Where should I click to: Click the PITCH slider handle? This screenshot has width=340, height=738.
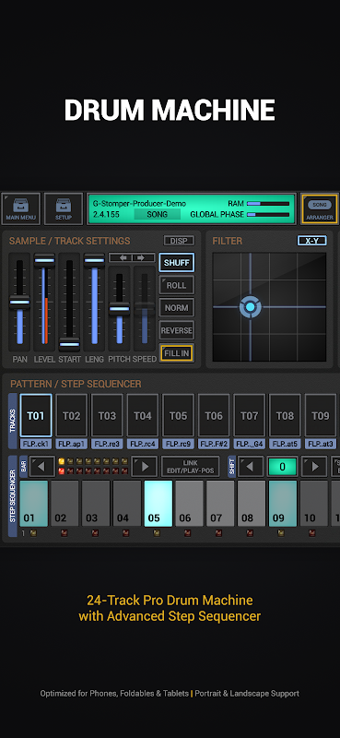tap(119, 309)
